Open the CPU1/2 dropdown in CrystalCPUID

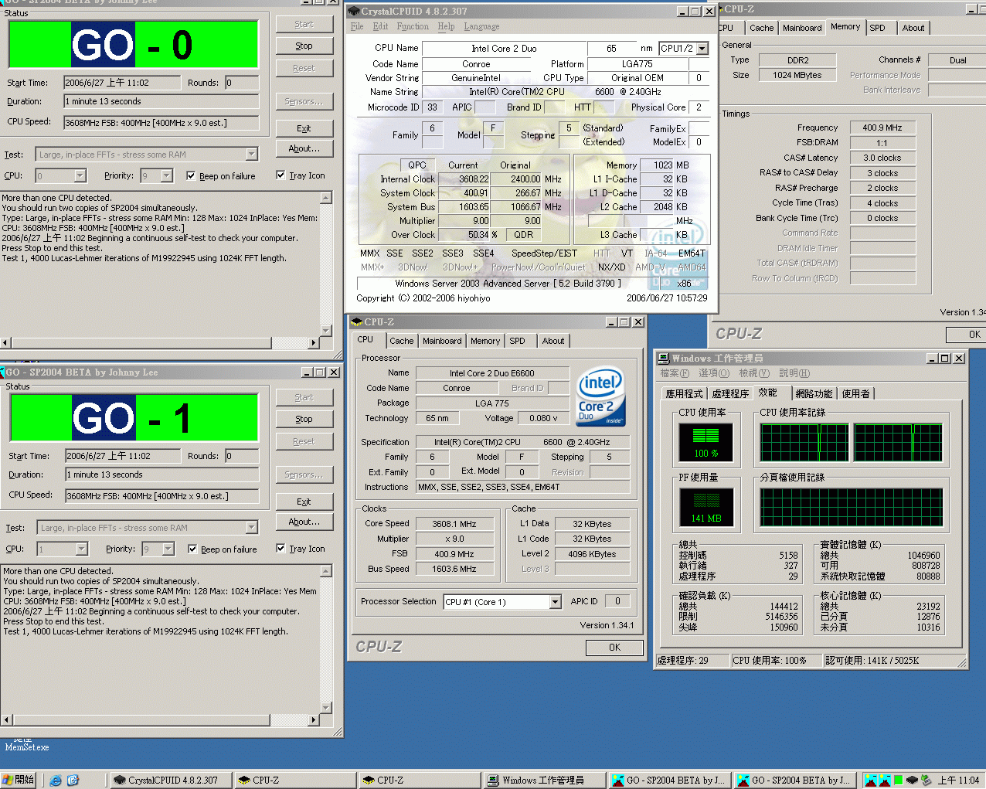pyautogui.click(x=702, y=48)
